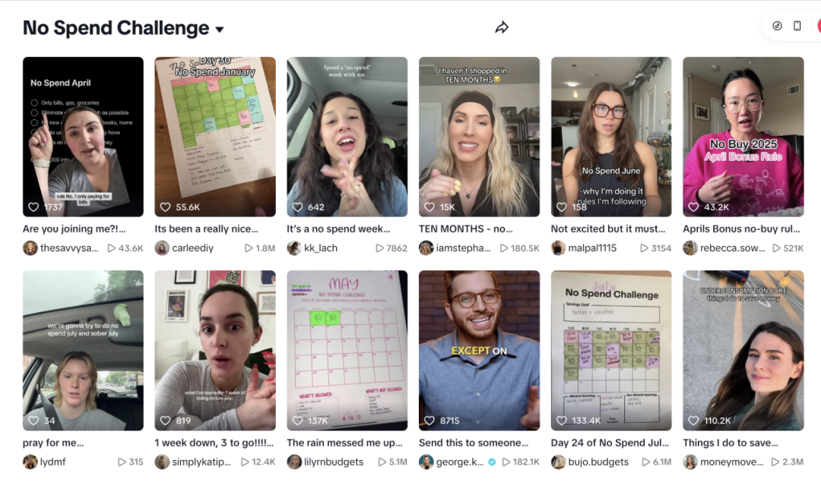Click bujo.budgets avatar icon
Image resolution: width=821 pixels, height=501 pixels.
click(x=558, y=462)
